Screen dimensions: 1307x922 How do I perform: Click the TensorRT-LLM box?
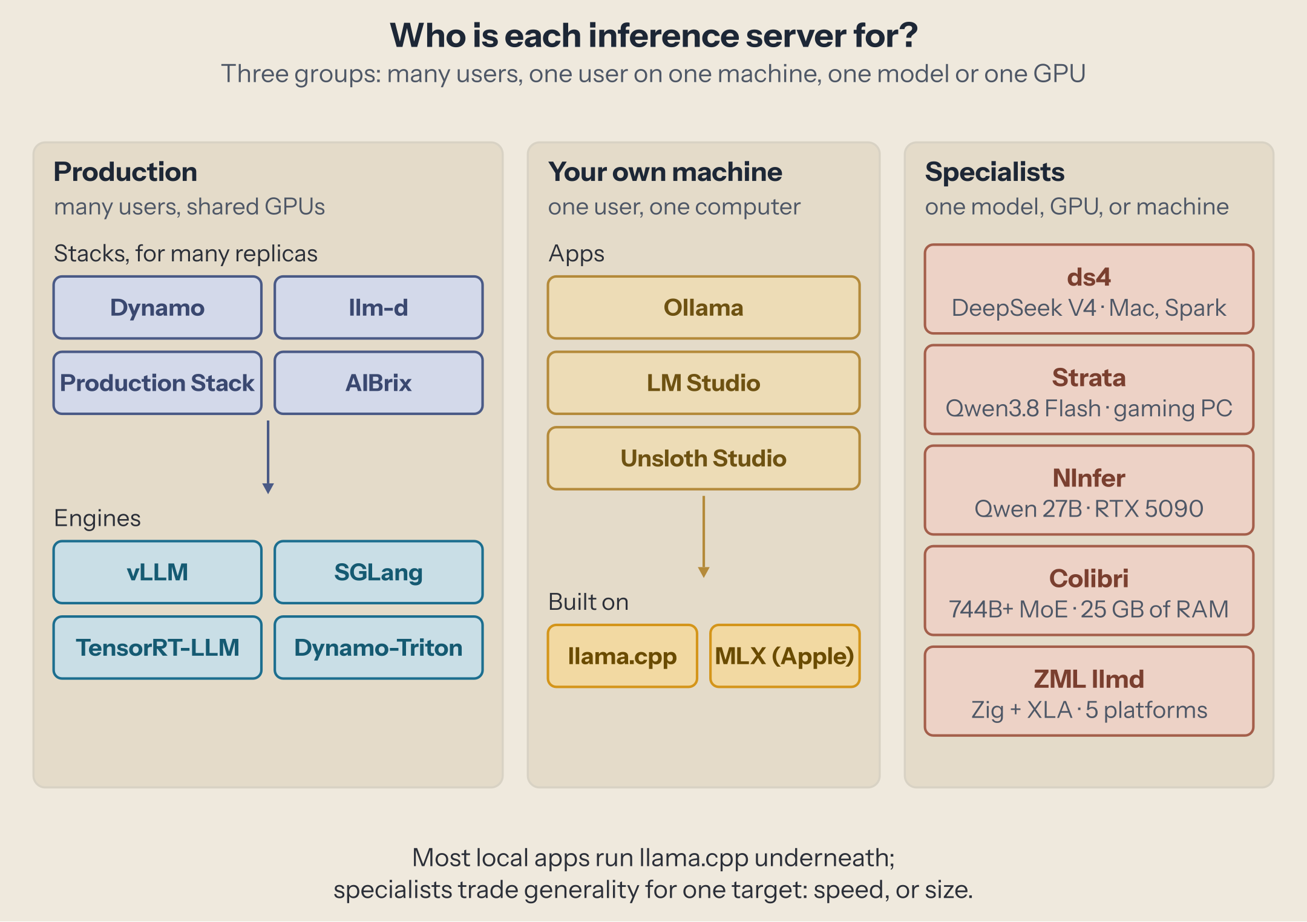157,647
